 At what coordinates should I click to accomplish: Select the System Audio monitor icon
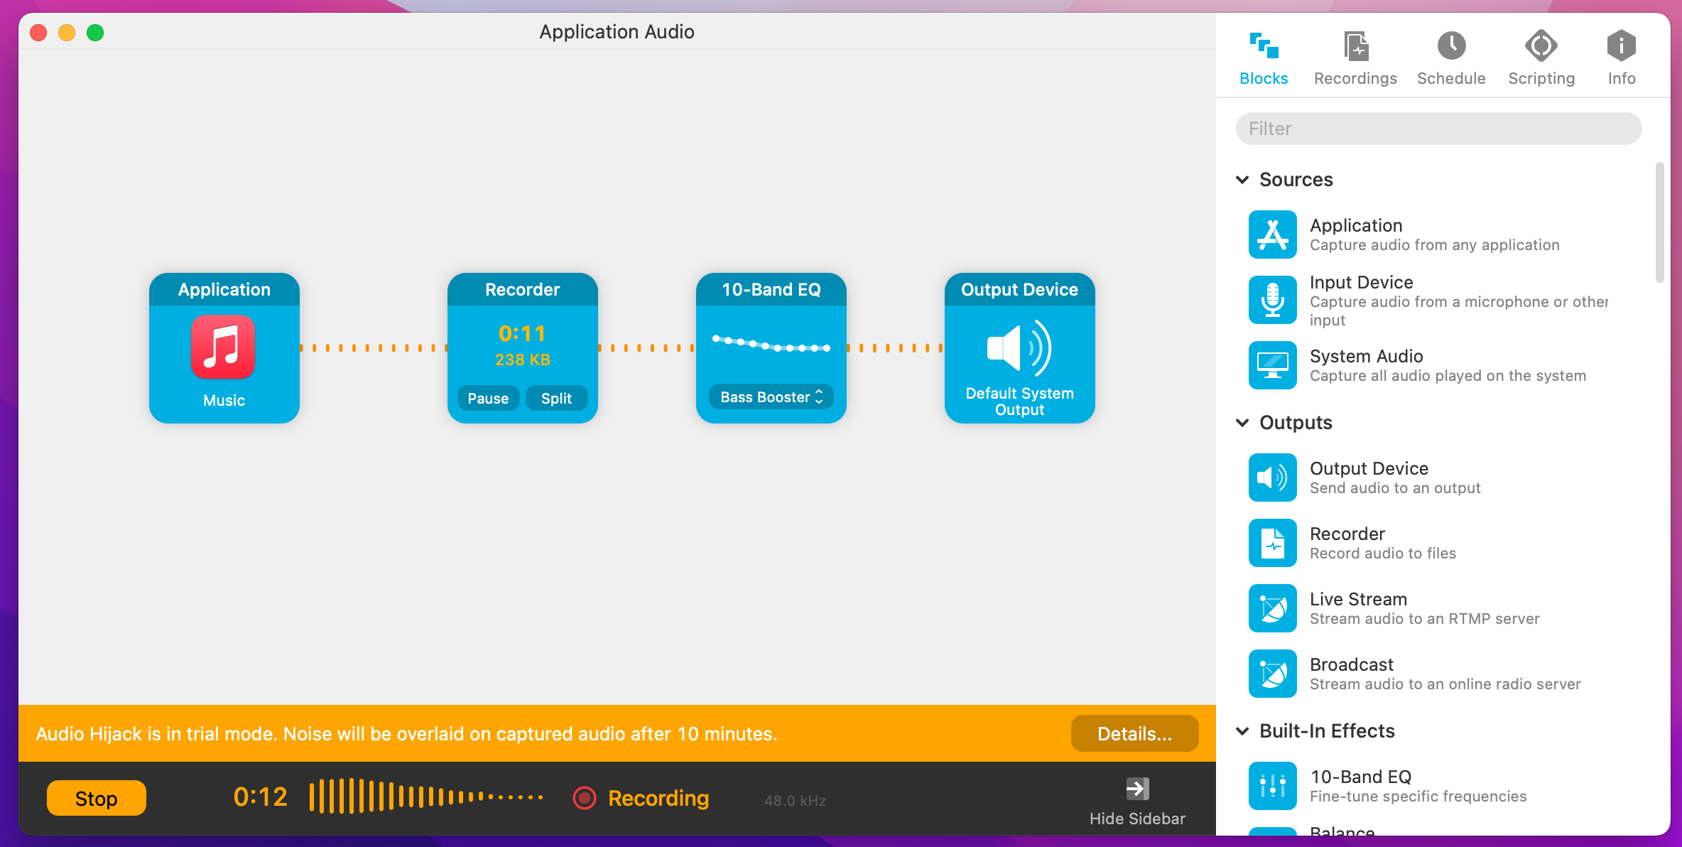point(1273,365)
